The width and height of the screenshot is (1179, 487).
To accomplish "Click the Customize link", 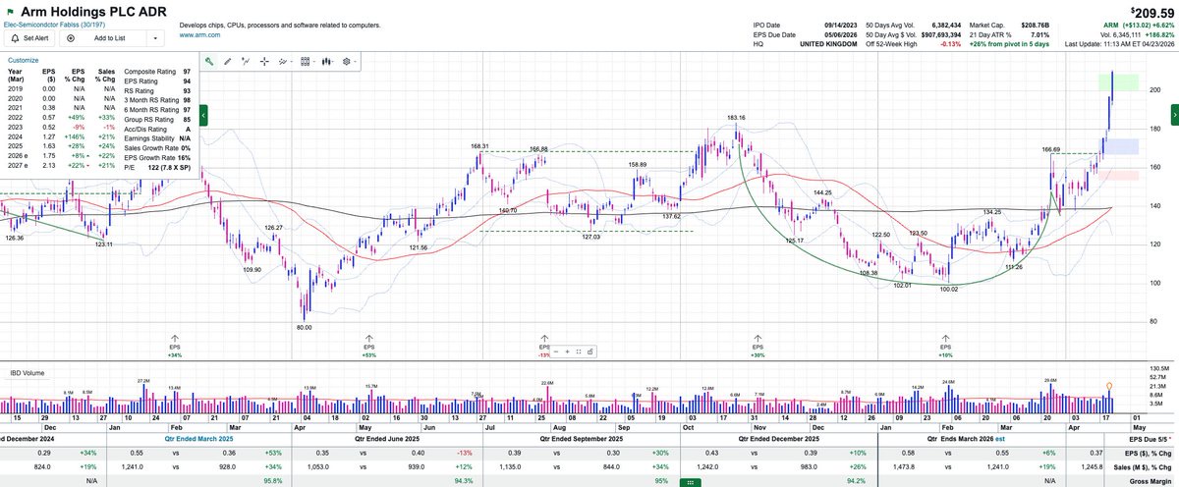I will tap(24, 60).
